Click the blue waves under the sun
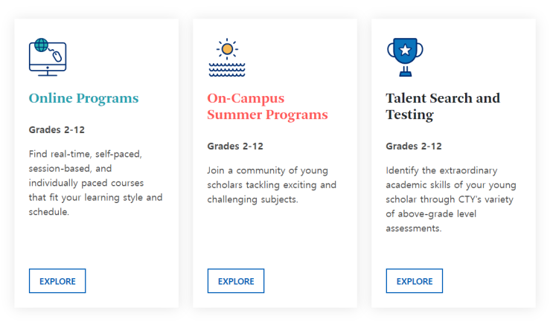 227,70
